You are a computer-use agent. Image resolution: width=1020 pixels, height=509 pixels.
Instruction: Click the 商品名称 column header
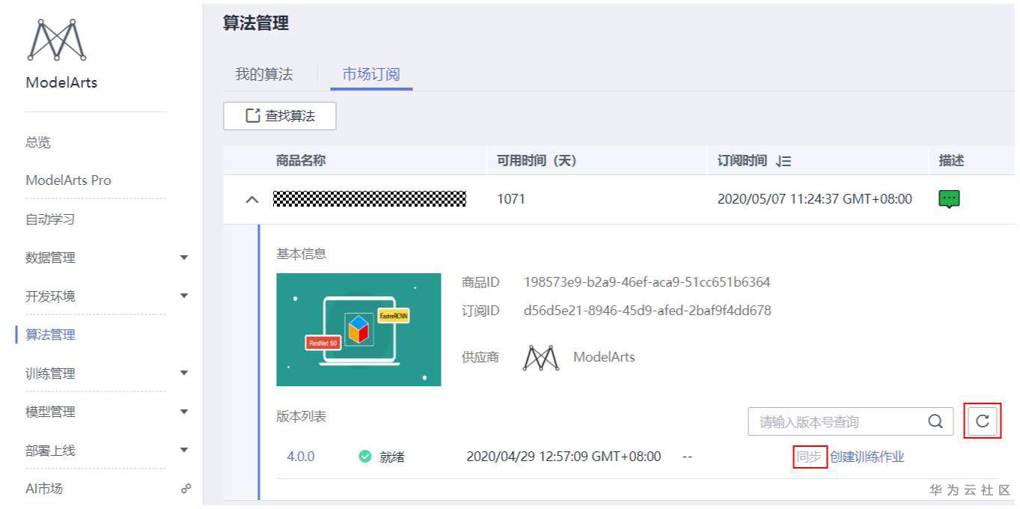point(301,161)
